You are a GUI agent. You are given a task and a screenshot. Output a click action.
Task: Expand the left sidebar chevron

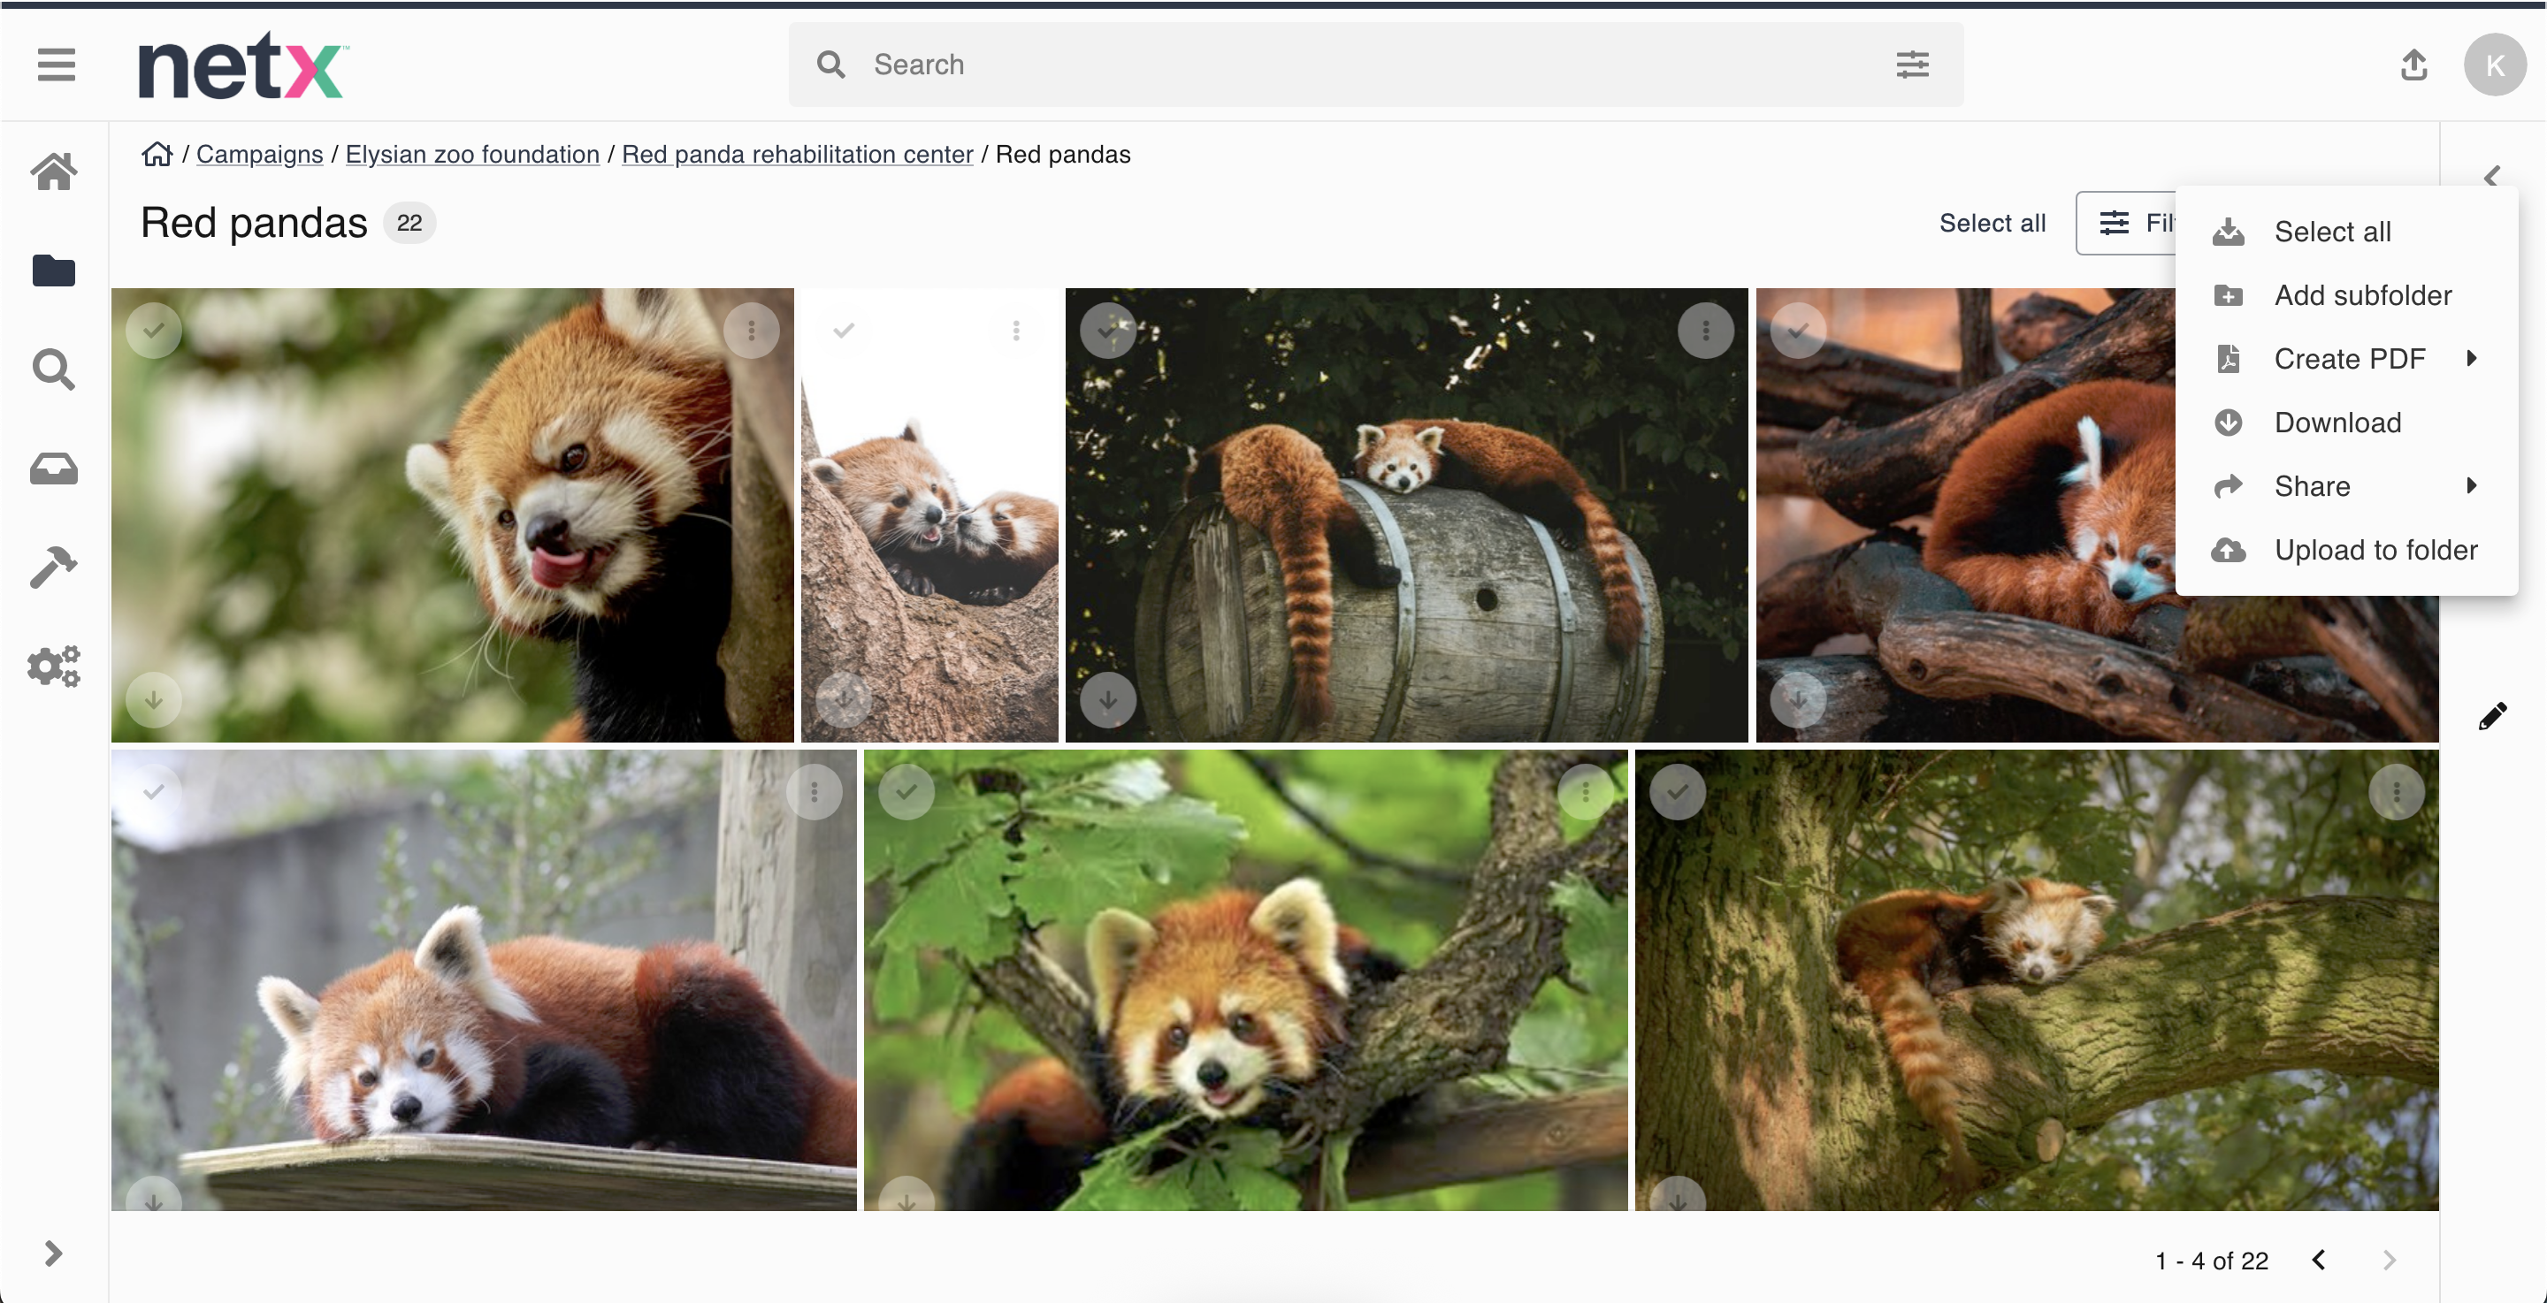(53, 1253)
